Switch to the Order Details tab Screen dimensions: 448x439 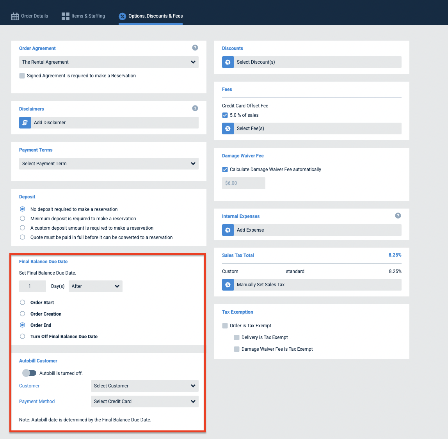click(x=30, y=16)
